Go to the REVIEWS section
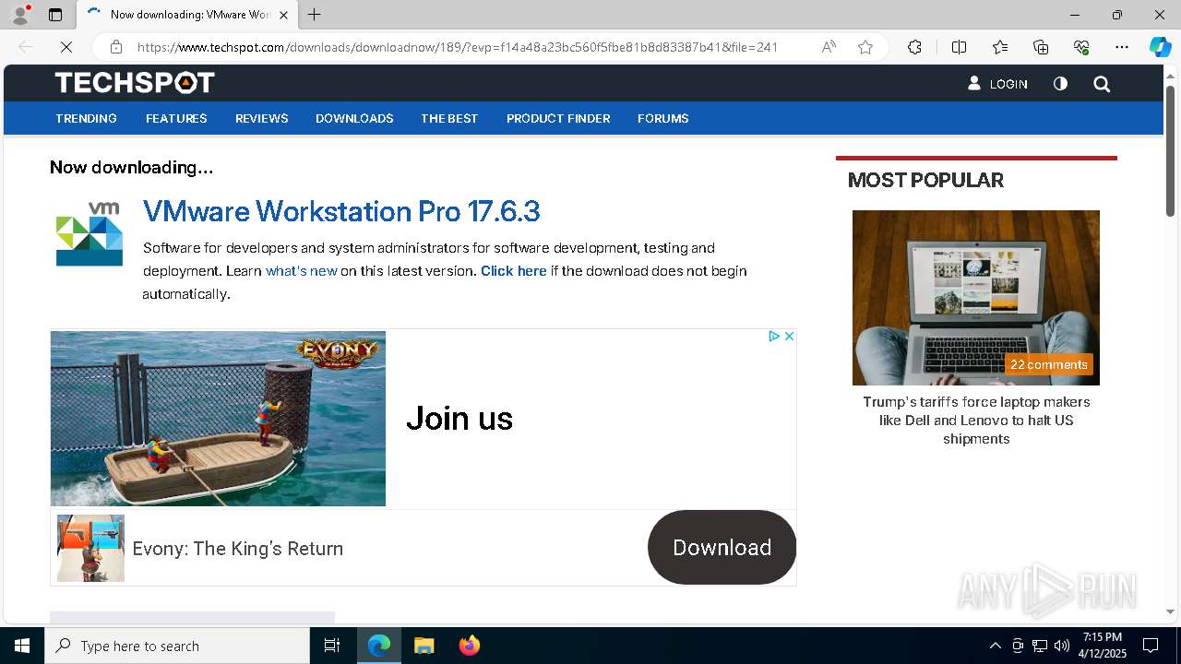Viewport: 1181px width, 664px height. coord(262,118)
